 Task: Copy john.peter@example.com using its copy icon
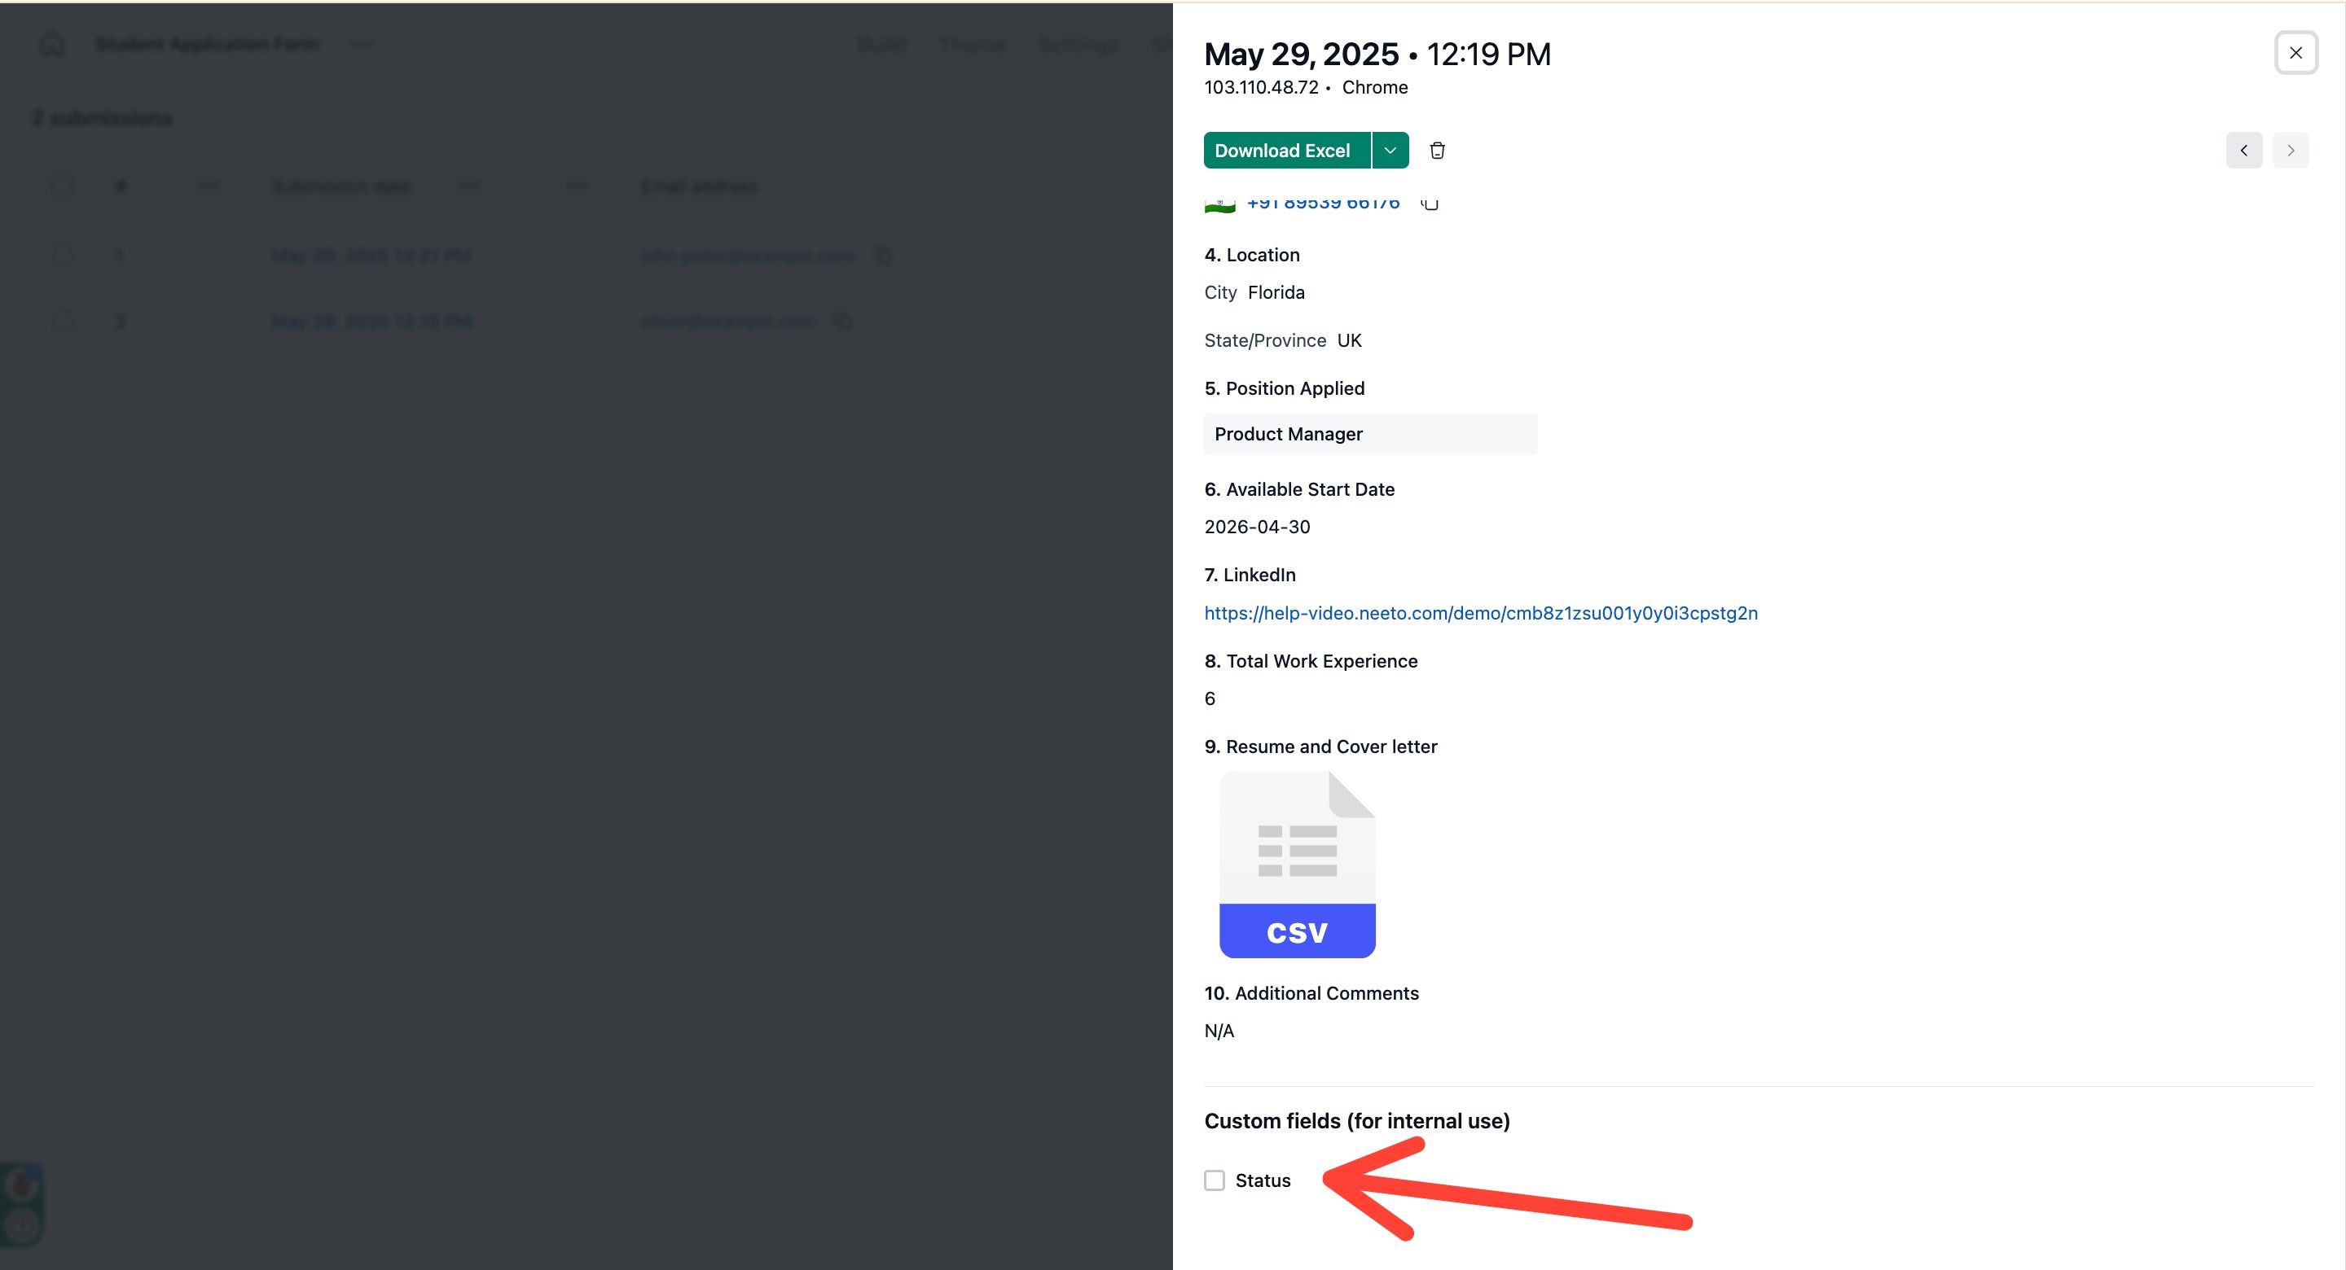(882, 256)
